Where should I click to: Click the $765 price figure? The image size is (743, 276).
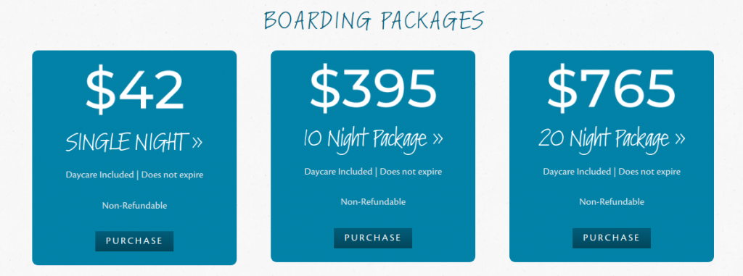click(x=611, y=87)
